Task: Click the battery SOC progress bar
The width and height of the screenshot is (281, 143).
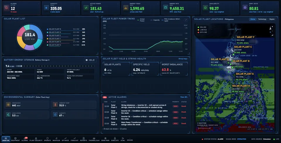Action: [55, 66]
